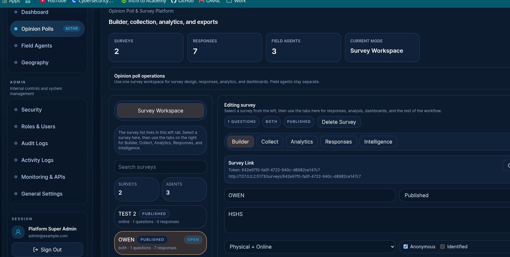Click the RESPONSES summary card
The width and height of the screenshot is (510, 257).
225,48
